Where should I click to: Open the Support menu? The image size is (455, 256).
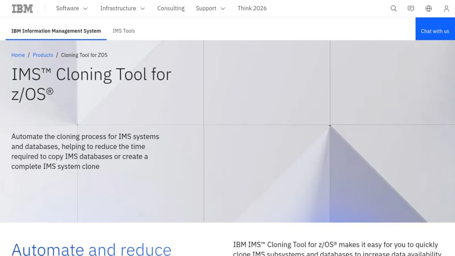(x=211, y=8)
